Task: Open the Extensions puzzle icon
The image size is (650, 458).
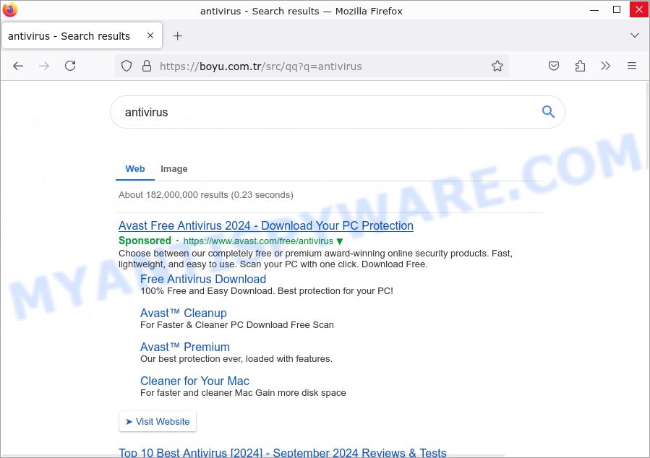Action: [x=581, y=66]
